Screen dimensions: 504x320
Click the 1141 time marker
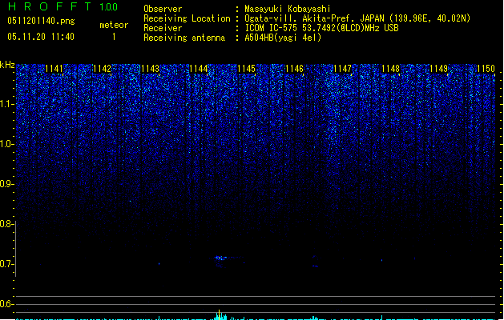(54, 69)
